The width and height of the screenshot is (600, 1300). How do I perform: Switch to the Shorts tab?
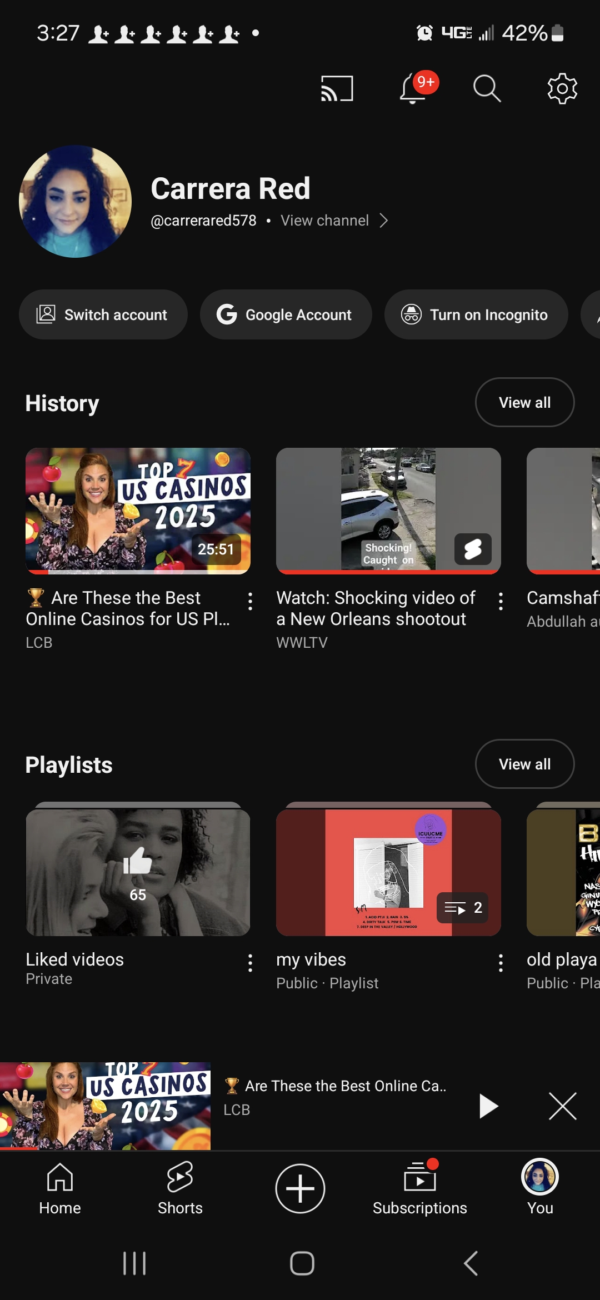click(x=180, y=1188)
